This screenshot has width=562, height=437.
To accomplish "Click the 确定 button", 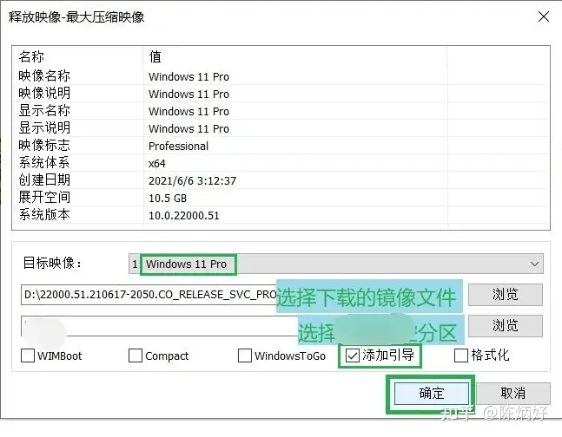I will click(x=432, y=394).
